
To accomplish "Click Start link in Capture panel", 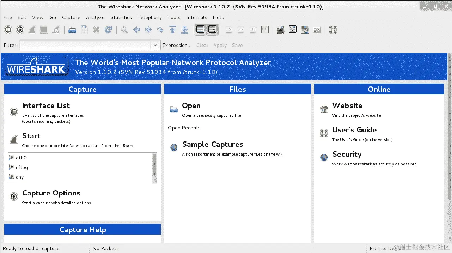I will click(x=31, y=136).
